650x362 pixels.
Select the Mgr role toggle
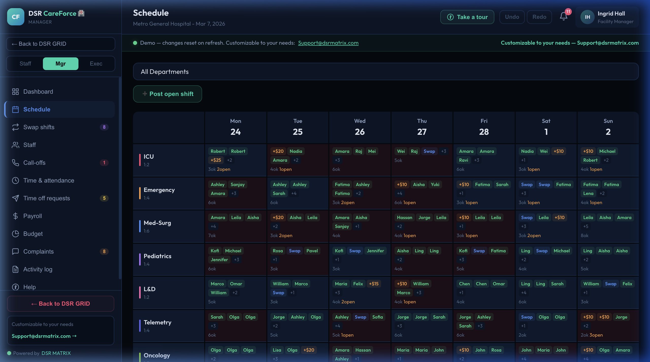click(x=60, y=64)
